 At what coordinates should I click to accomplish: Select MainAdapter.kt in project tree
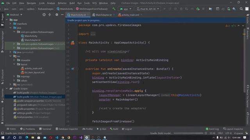pyautogui.click(x=31, y=40)
